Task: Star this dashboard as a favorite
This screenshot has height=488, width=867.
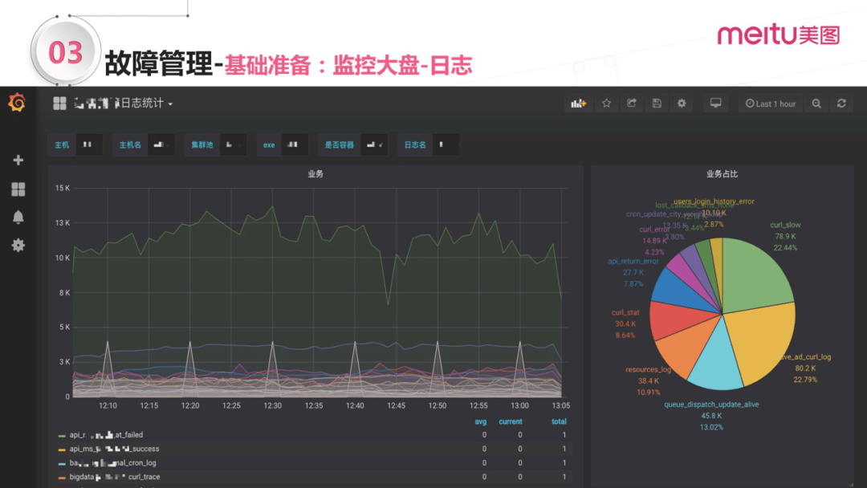Action: (606, 103)
